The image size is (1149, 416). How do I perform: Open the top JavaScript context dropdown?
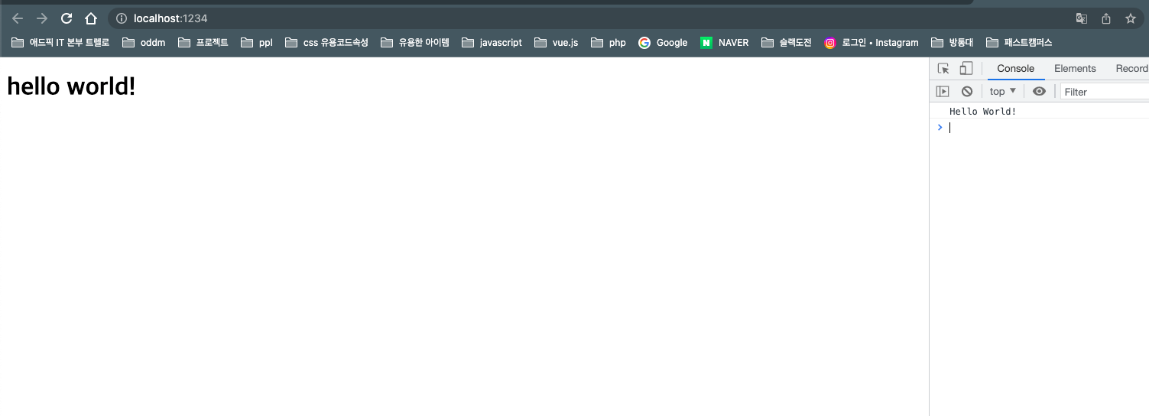(1003, 92)
